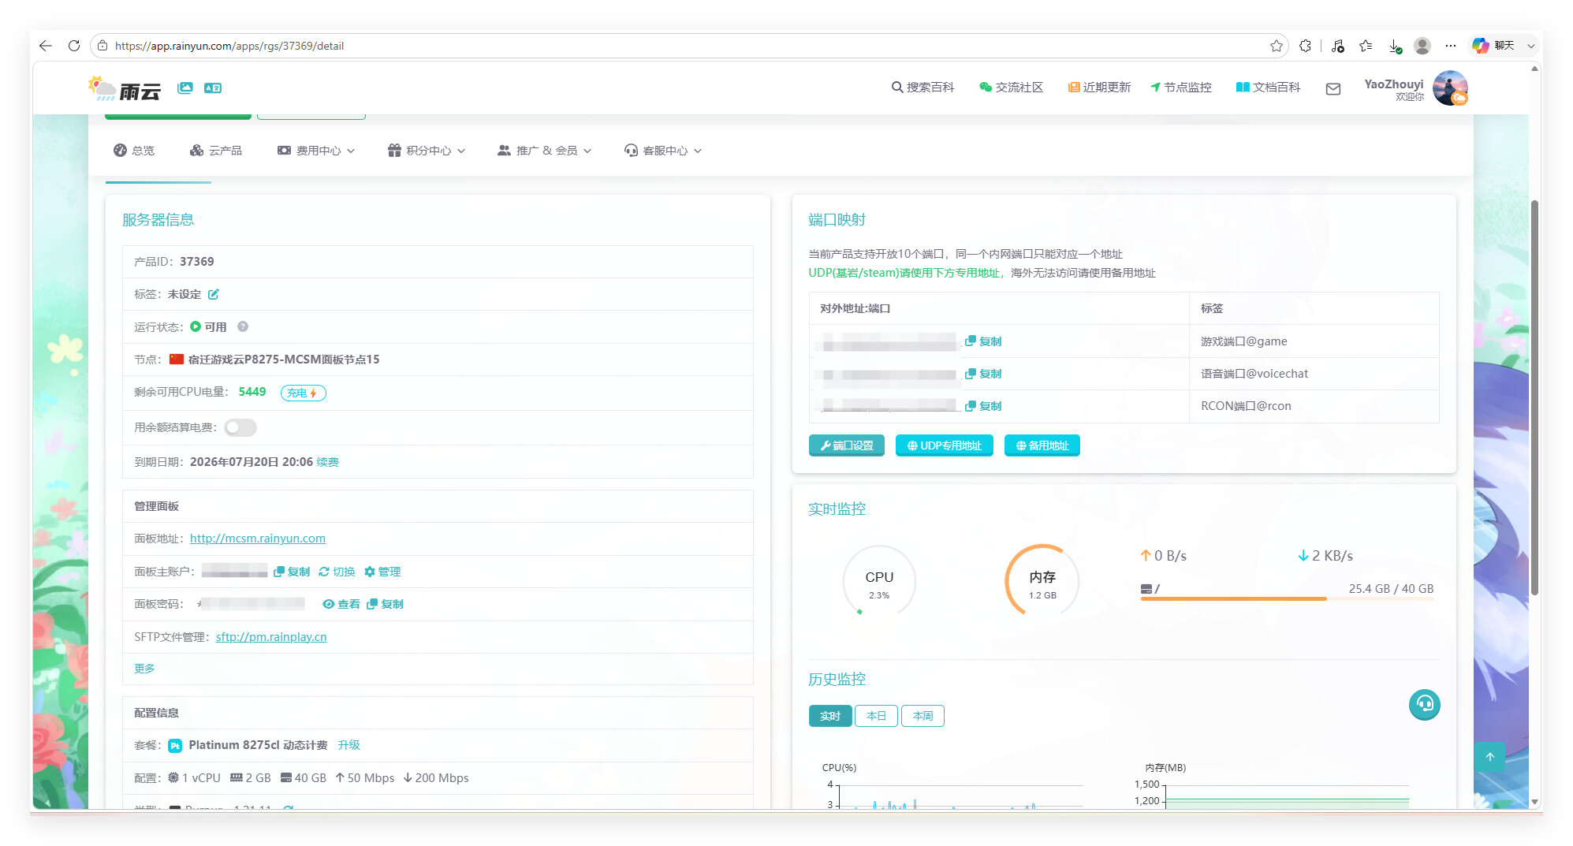Image resolution: width=1573 pixels, height=846 pixels.
Task: Copy the 面板主账户 username
Action: 292,572
